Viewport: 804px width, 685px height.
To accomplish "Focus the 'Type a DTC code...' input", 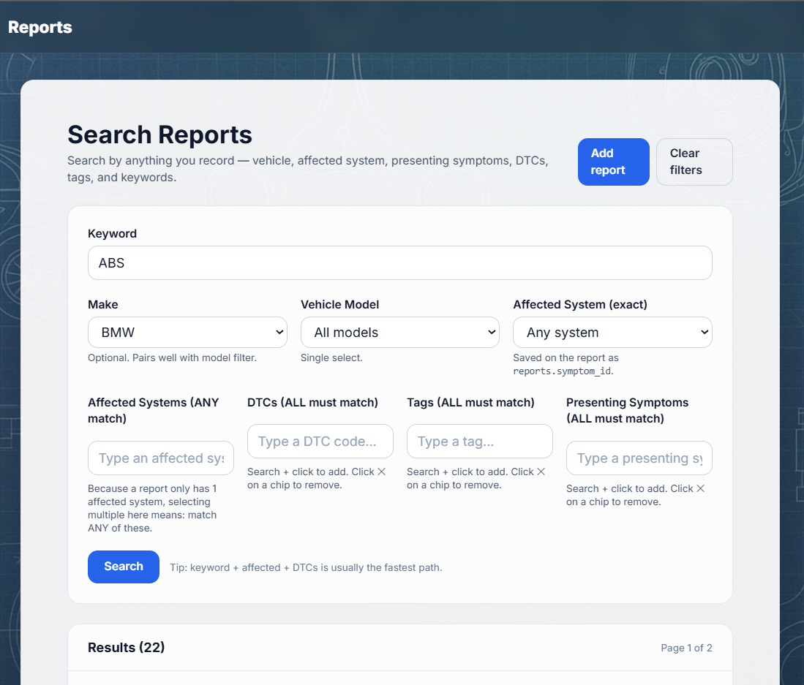I will coord(320,441).
